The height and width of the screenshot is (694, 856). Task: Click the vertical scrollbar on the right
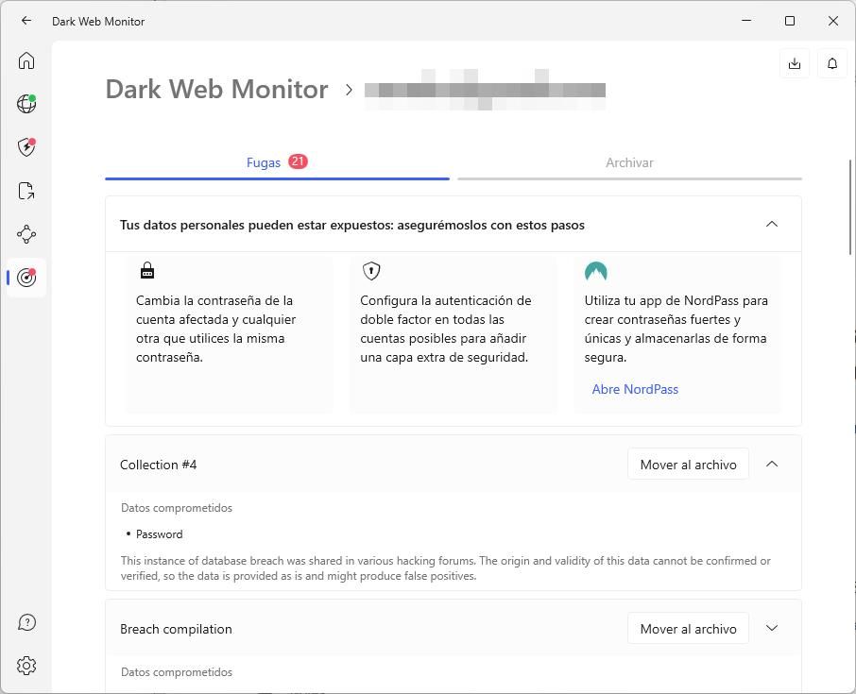(851, 208)
